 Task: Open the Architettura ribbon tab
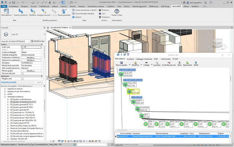tap(13, 7)
